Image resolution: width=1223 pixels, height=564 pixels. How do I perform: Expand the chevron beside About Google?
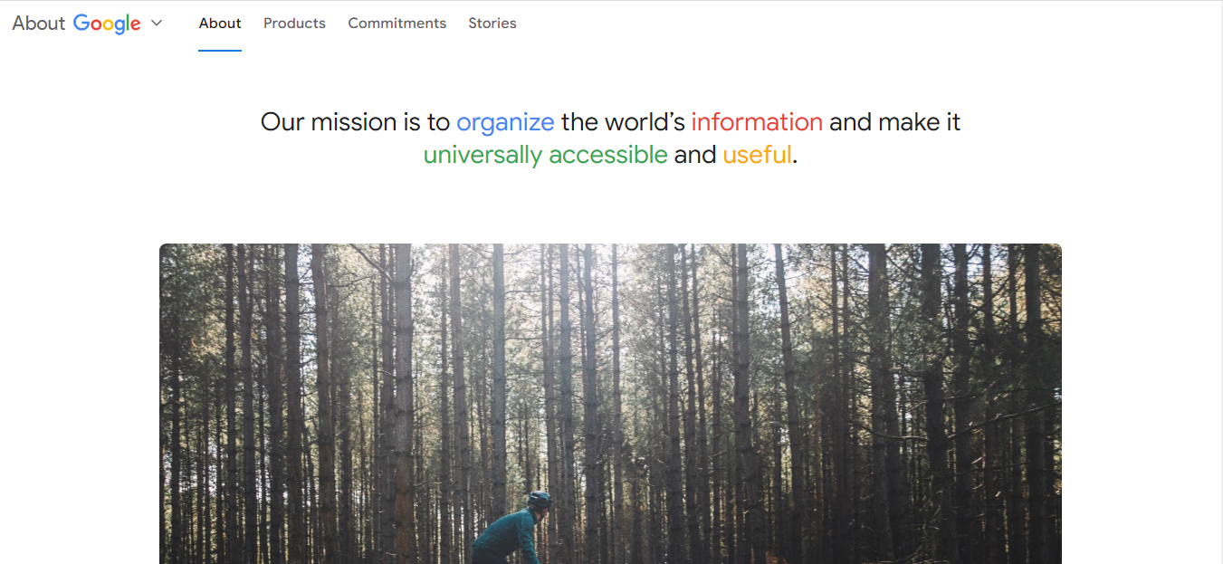[x=157, y=24]
